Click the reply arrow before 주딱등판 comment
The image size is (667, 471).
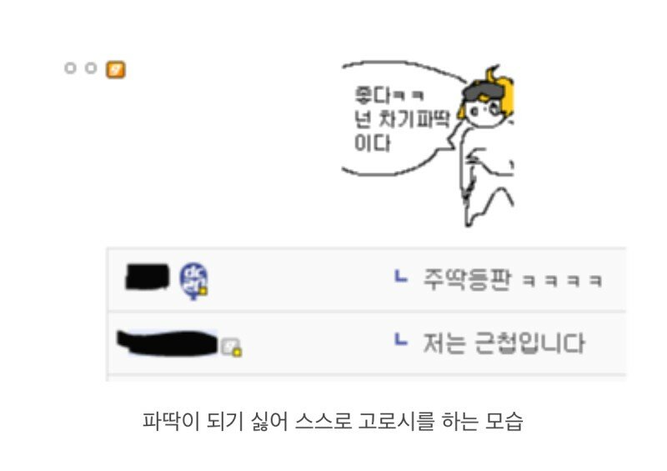click(401, 277)
